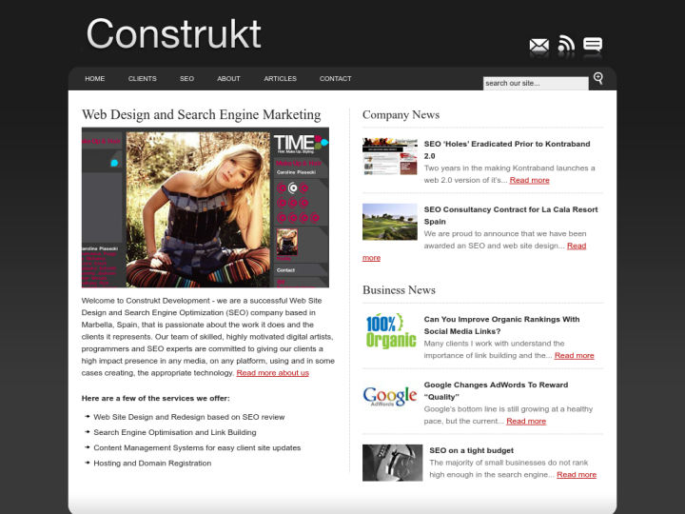
Task: Open the RSS feed icon
Action: (x=566, y=45)
